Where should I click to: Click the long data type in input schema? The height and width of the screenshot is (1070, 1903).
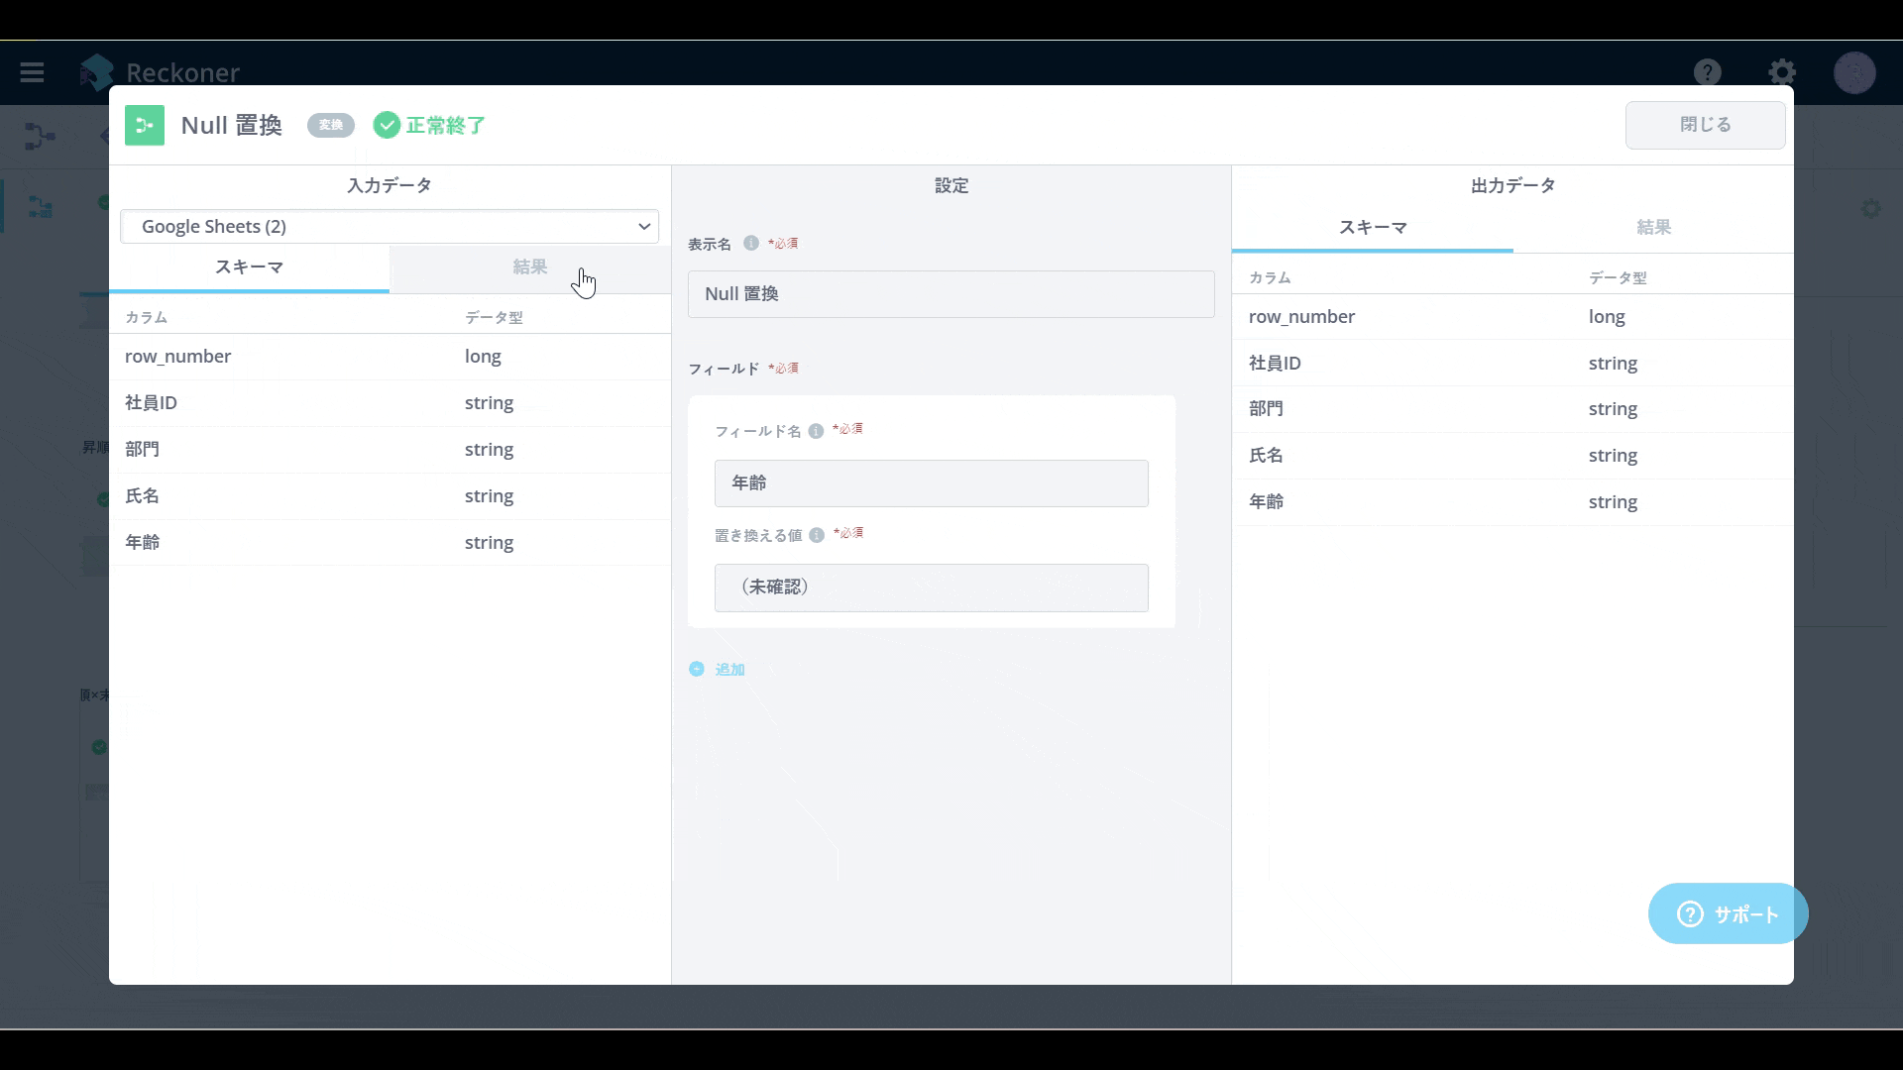(x=483, y=357)
